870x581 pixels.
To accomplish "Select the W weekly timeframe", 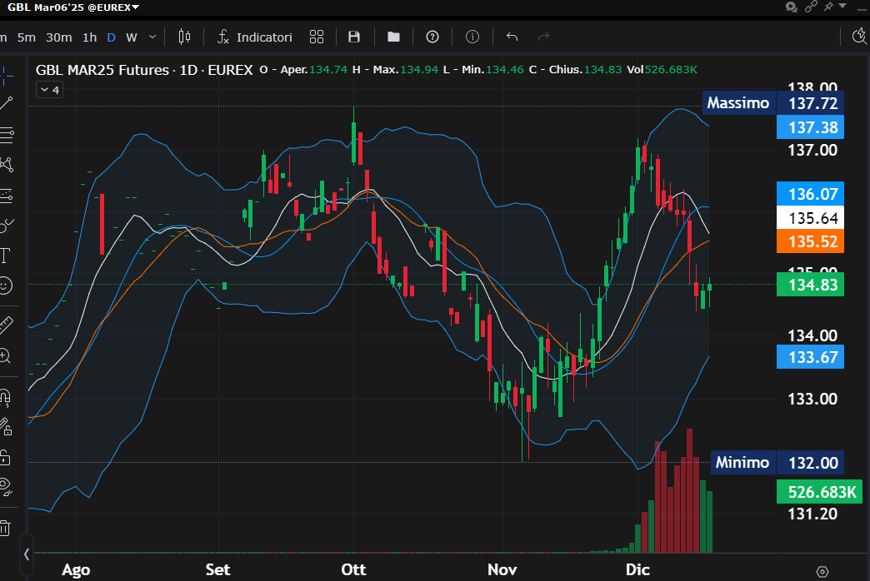I will pyautogui.click(x=131, y=37).
